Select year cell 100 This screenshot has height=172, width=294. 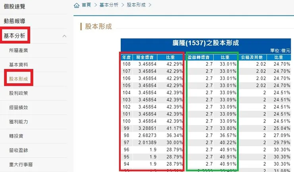point(127,121)
